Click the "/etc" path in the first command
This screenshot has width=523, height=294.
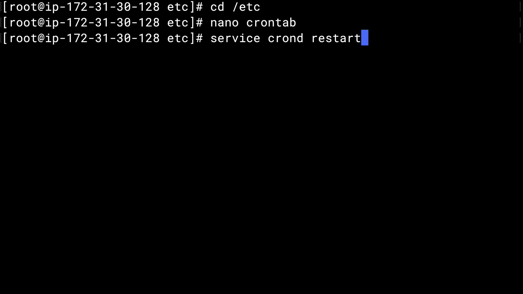246,7
